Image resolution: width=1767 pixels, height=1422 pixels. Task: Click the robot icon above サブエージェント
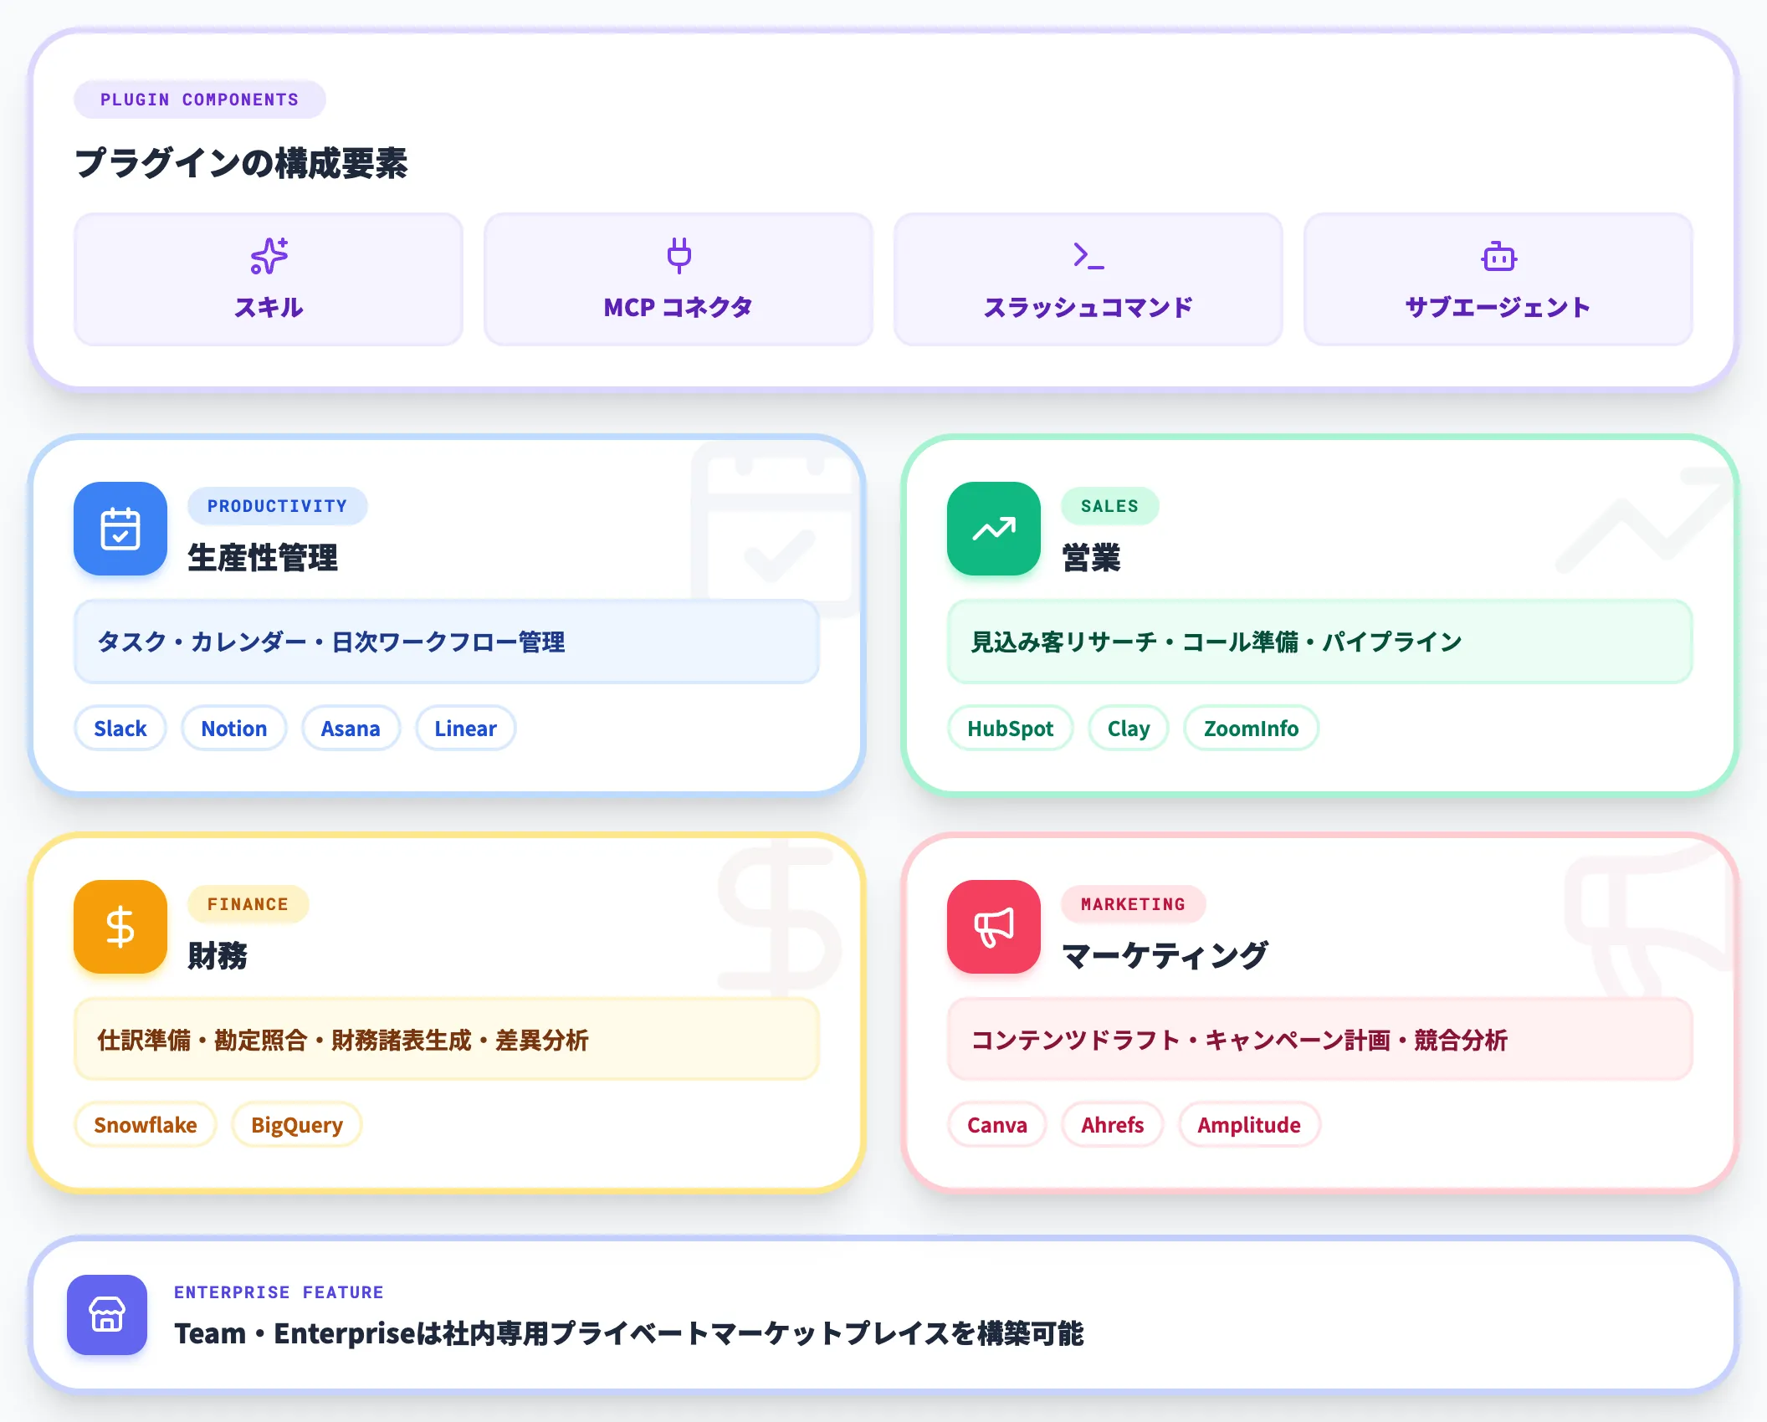1498,256
